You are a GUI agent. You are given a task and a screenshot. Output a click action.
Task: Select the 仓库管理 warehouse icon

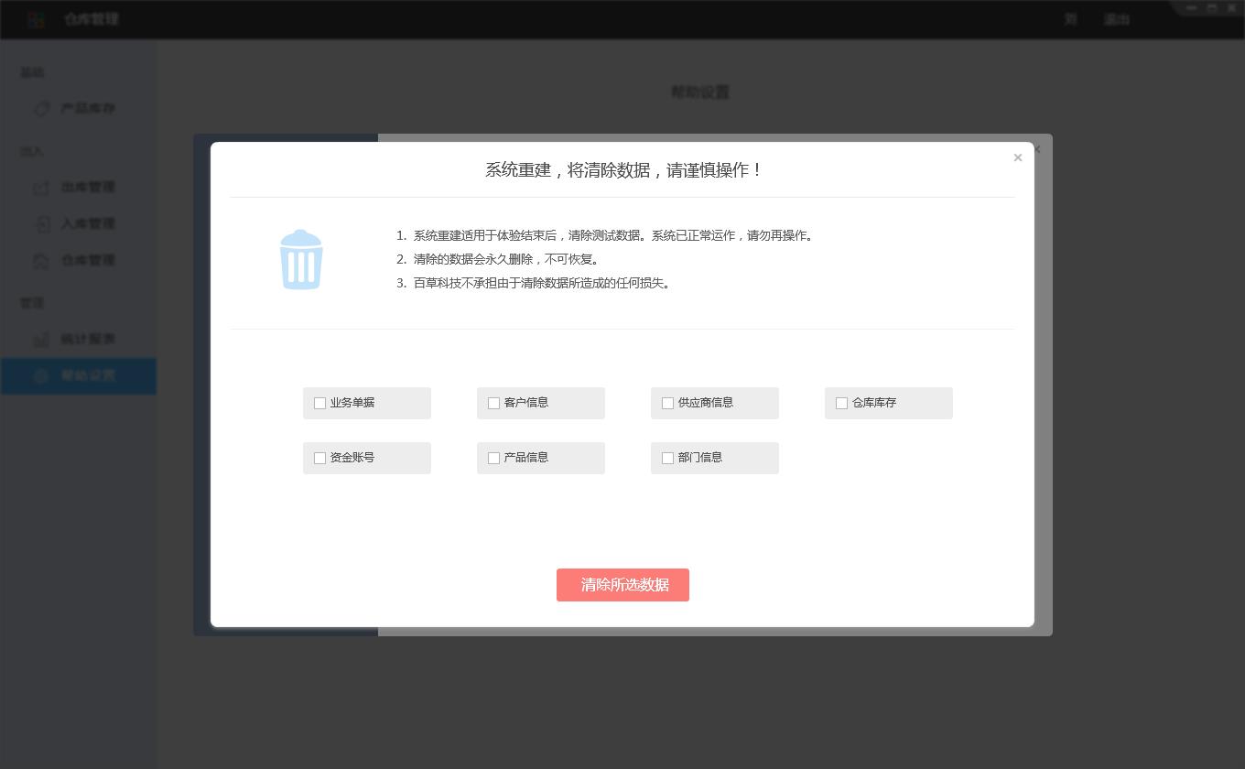click(x=41, y=260)
